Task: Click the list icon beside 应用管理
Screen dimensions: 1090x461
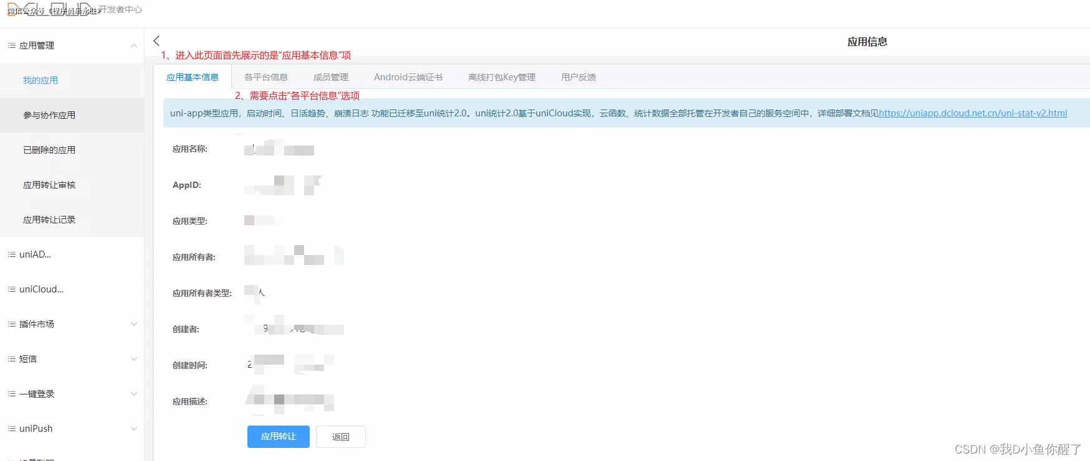Action: [11, 45]
